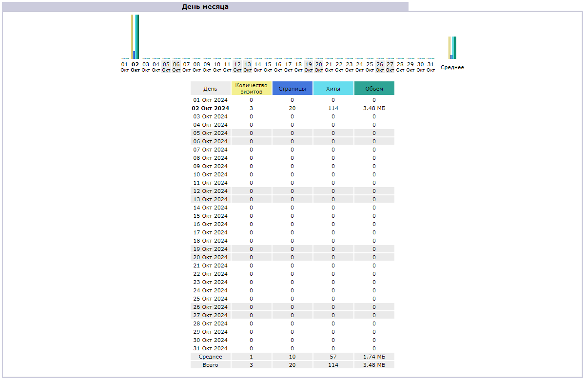The image size is (585, 380).
Task: Click the "01 Окт" label in chart axis
Action: tap(125, 67)
